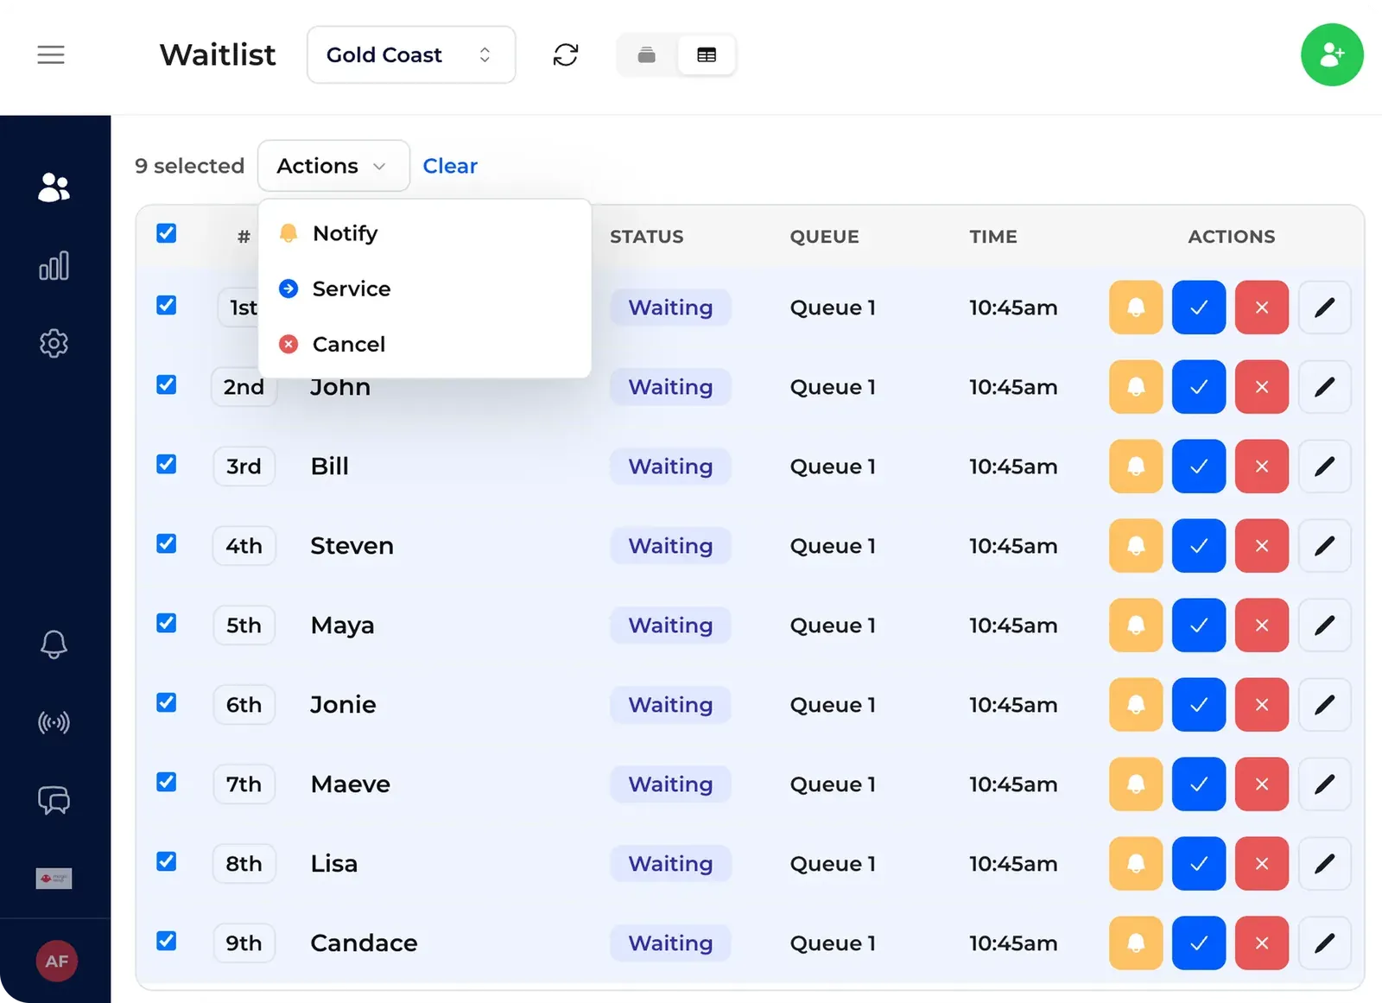Open the hamburger navigation menu
The image size is (1382, 1003).
[51, 55]
